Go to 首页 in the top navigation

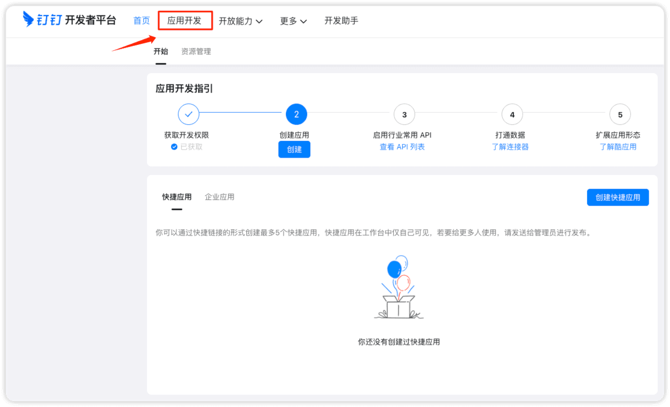coord(142,21)
